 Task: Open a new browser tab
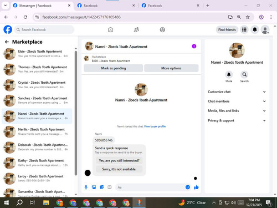pyautogui.click(x=208, y=6)
